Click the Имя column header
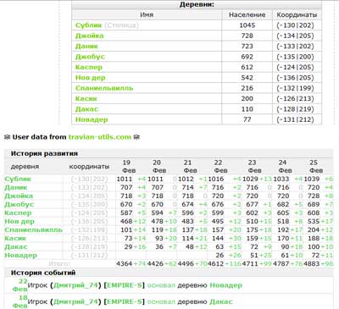Screen dimensions: 339x309 pos(147,15)
